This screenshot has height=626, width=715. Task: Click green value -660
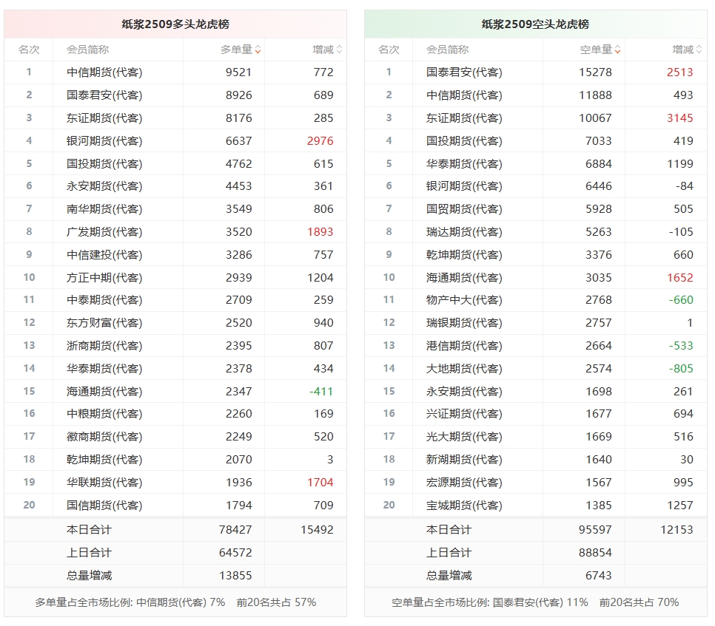click(681, 300)
